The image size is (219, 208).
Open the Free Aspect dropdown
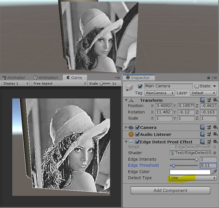click(x=59, y=83)
